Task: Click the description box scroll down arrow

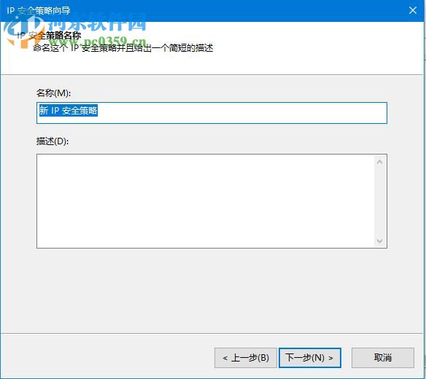Action: coord(380,241)
